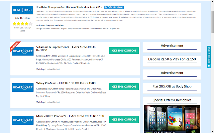Image resolution: width=214 pixels, height=133 pixels.
Task: Open the Coupons & Deals side tab
Action: 209,57
